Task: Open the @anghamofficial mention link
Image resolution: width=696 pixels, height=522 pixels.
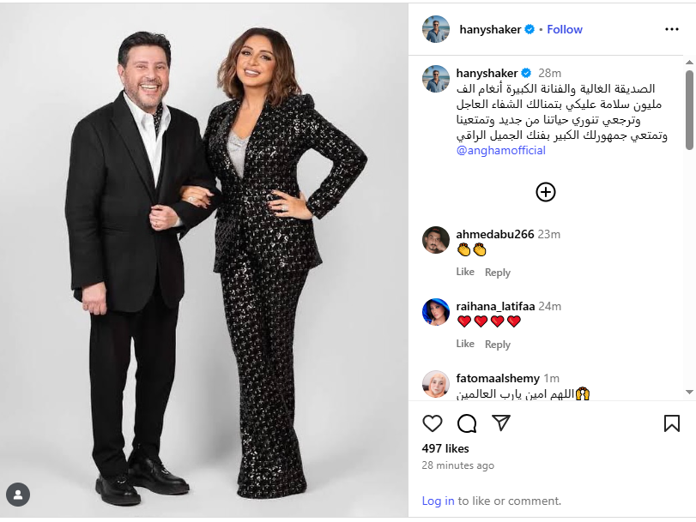Action: 500,150
